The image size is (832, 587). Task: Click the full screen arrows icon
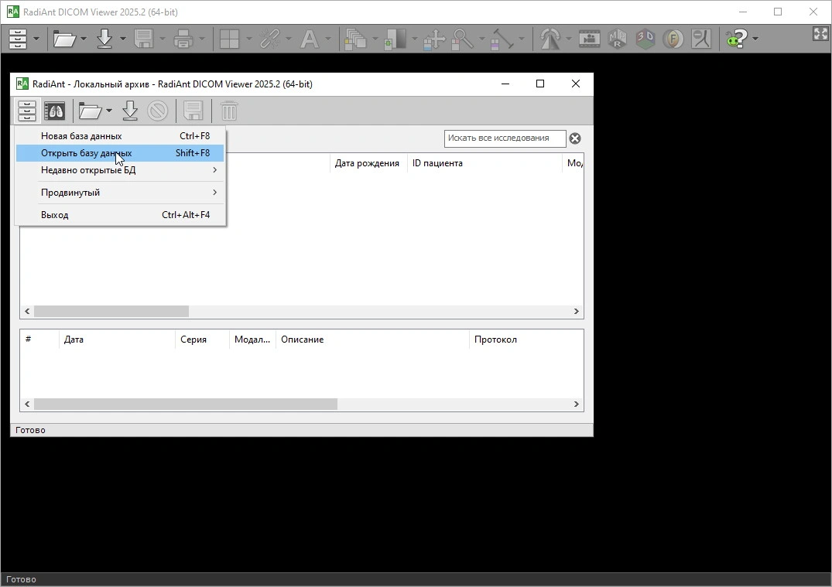tap(820, 35)
